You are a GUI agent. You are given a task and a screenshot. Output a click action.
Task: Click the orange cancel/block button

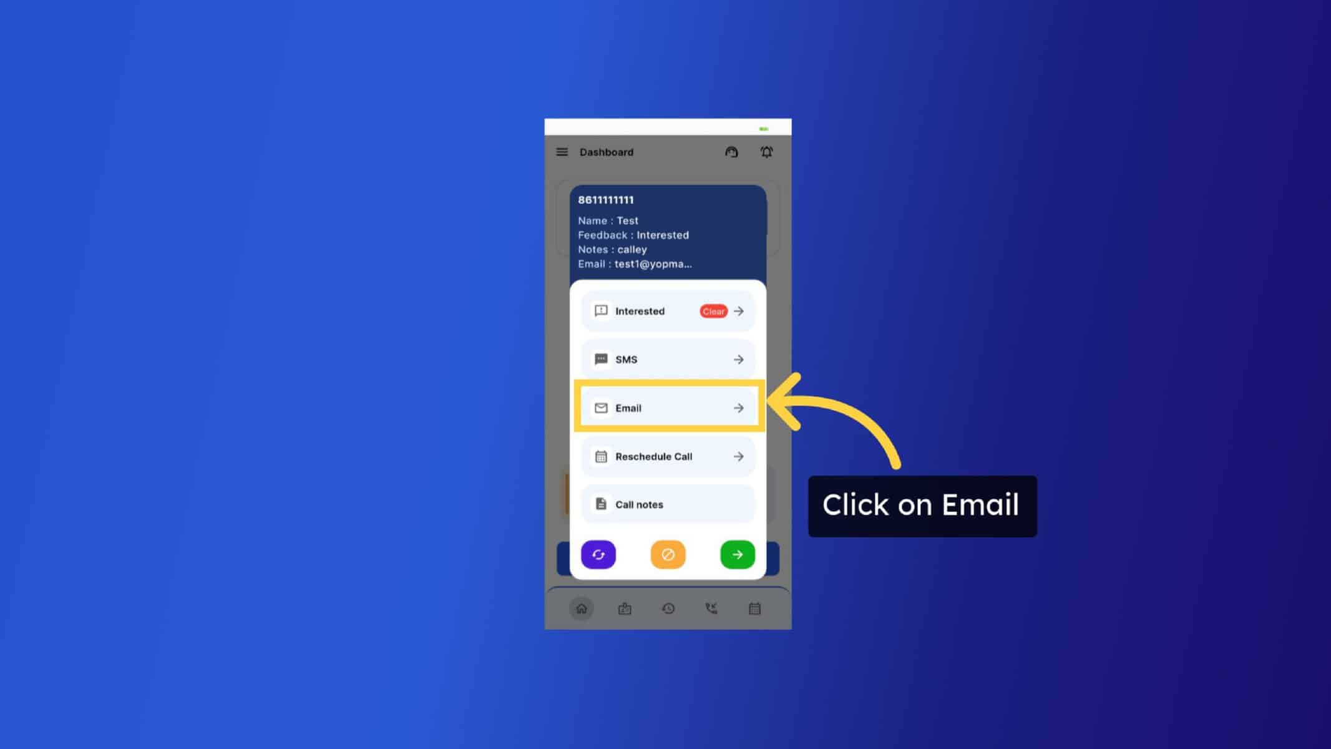(x=667, y=555)
